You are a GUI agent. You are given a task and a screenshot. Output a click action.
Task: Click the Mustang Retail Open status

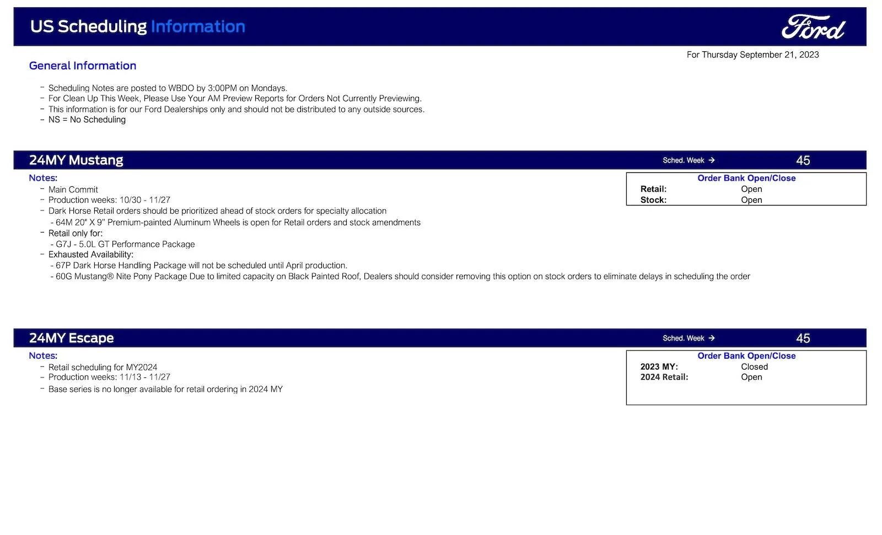coord(751,189)
